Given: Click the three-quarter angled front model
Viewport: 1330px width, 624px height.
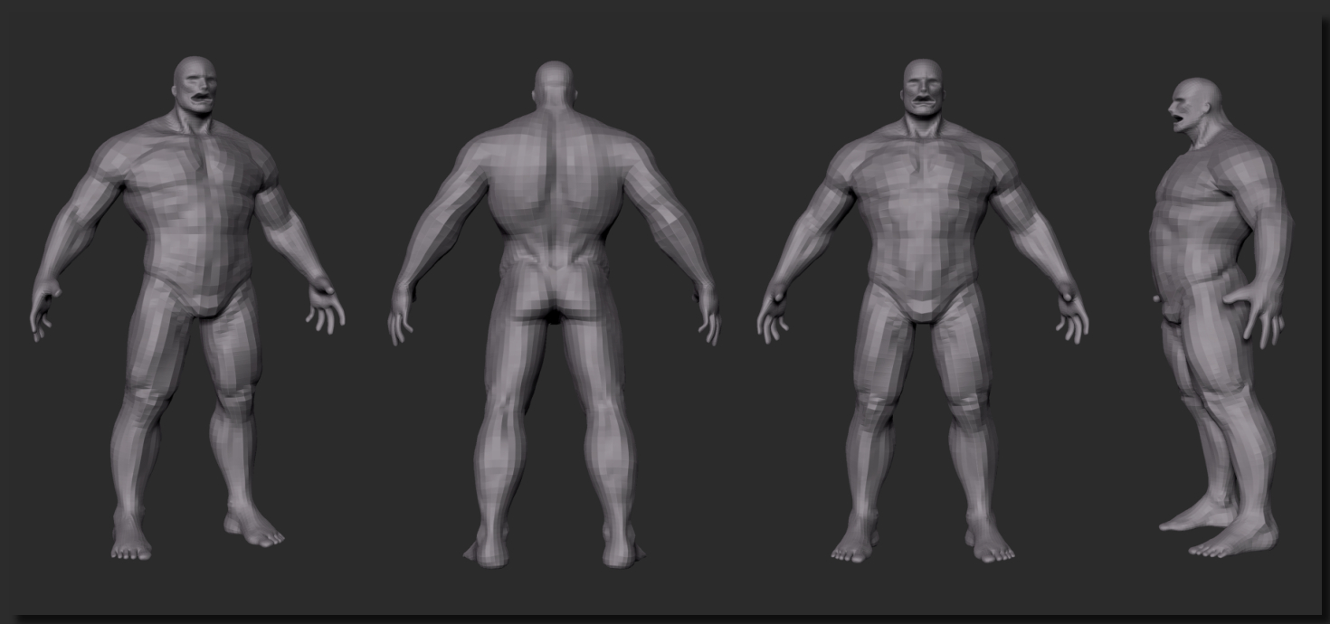Looking at the screenshot, I should click(x=187, y=307).
